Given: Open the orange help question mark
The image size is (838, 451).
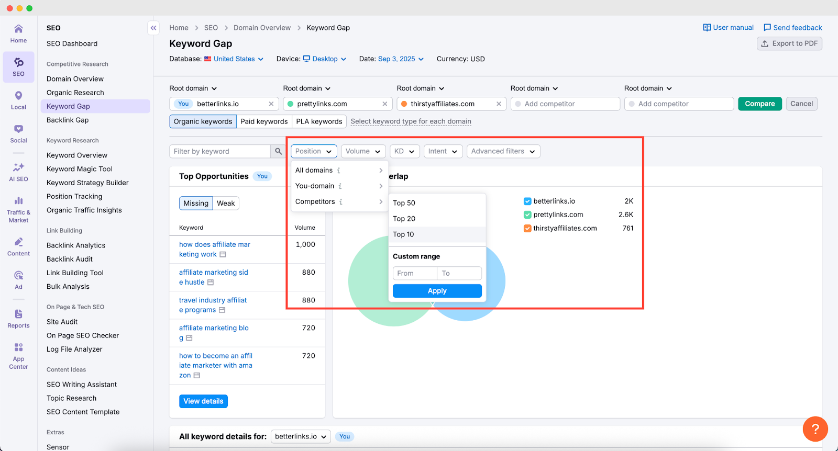Looking at the screenshot, I should (815, 429).
